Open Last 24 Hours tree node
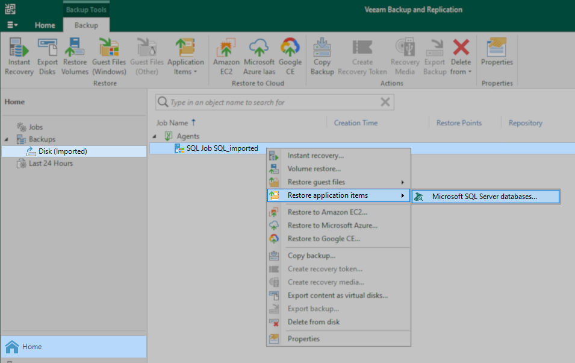 pyautogui.click(x=51, y=163)
